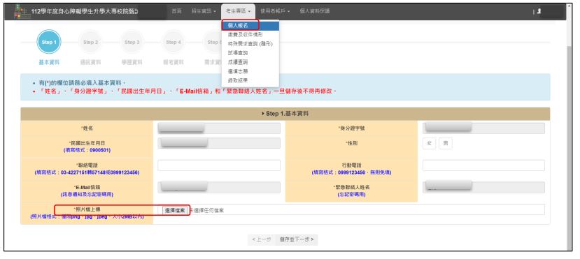Collapse the 考生專區 dropdown menu
This screenshot has height=259, width=580.
click(238, 11)
